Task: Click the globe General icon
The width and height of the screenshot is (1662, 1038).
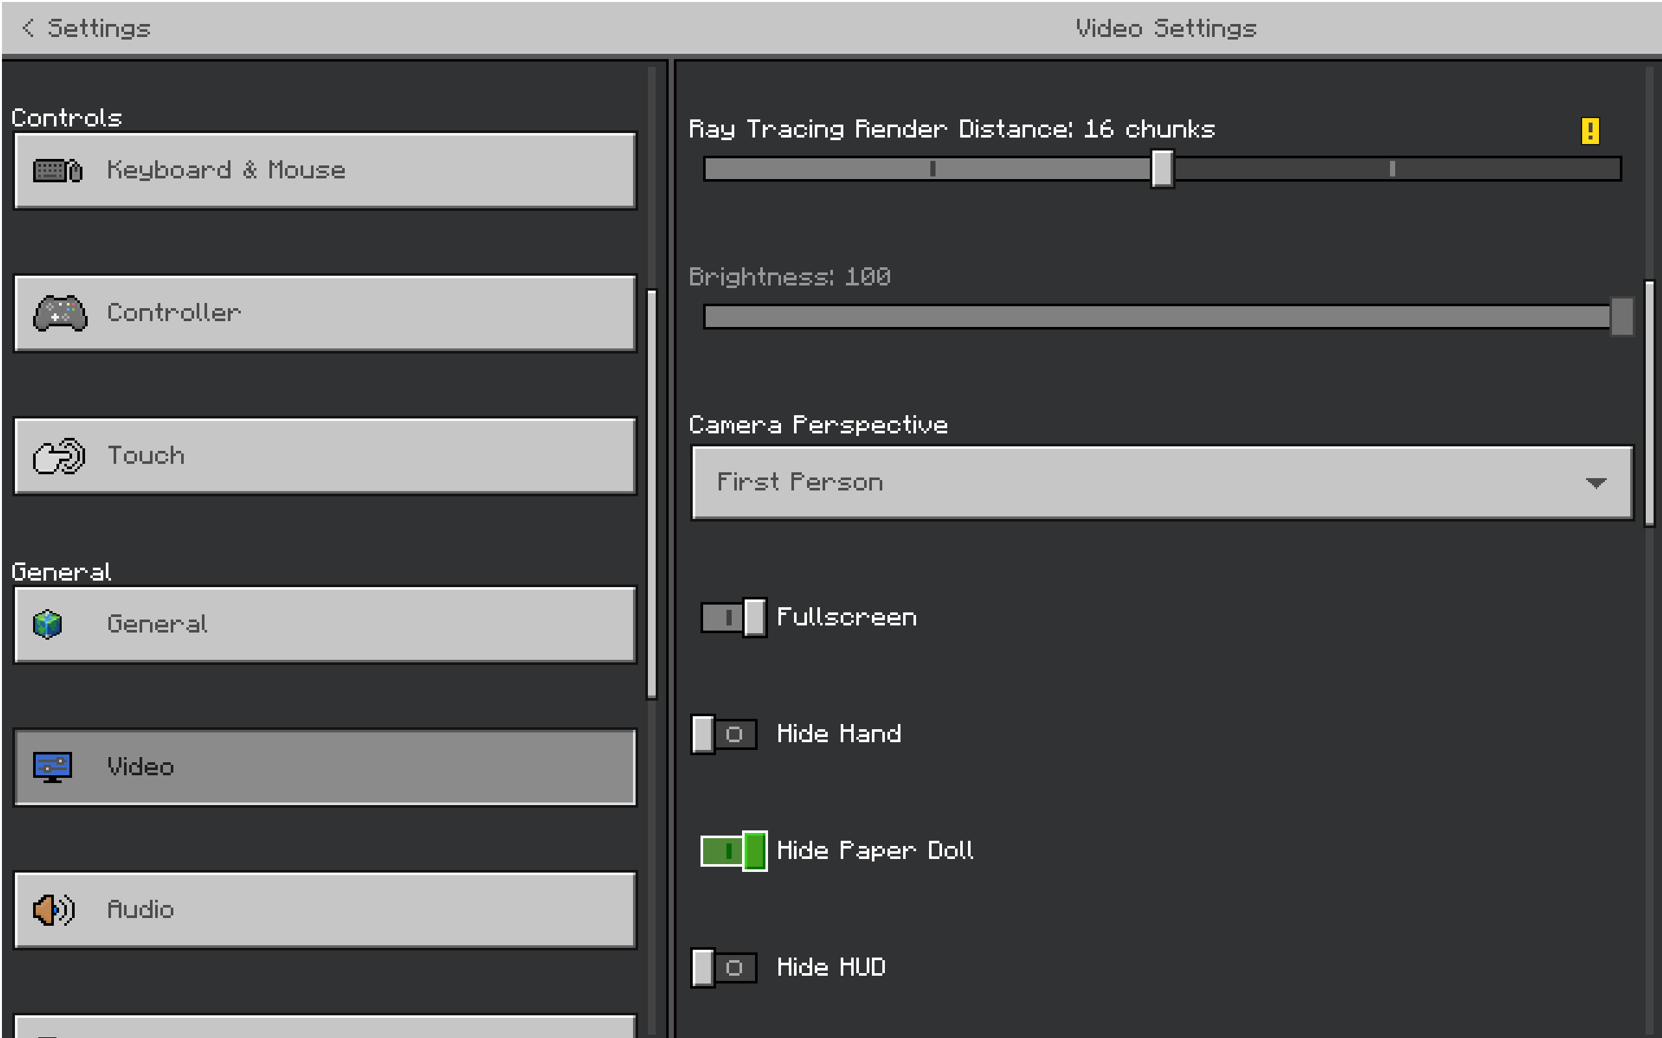Action: click(47, 624)
